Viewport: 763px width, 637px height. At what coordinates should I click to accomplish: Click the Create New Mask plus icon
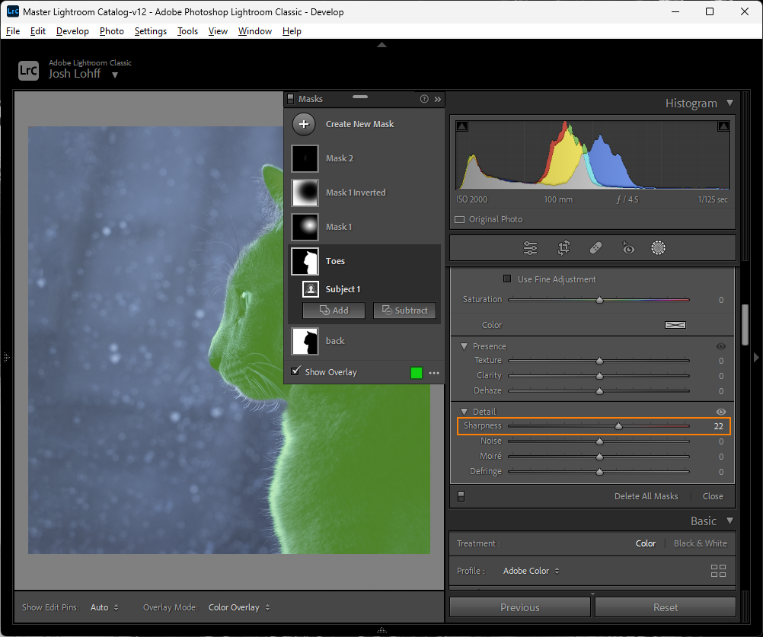tap(304, 124)
